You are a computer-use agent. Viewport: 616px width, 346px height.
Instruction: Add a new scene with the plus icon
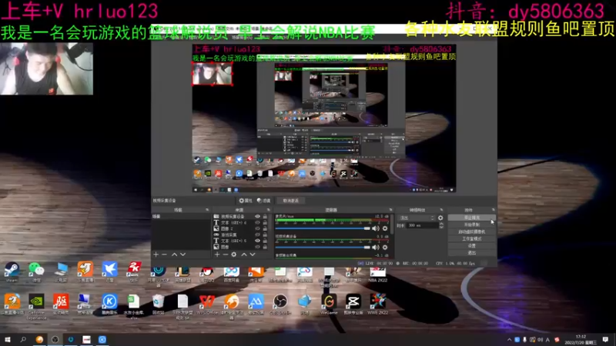[156, 255]
